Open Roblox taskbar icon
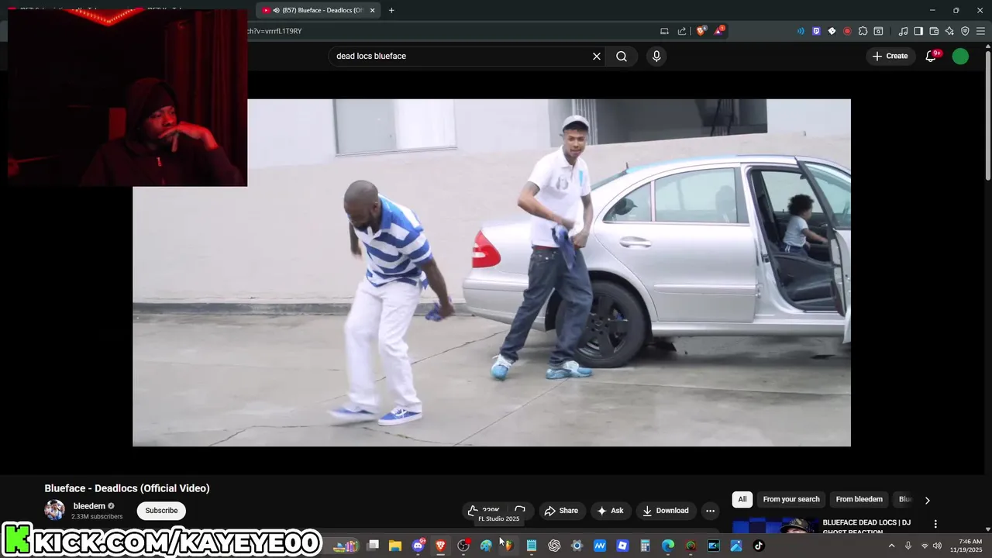 622,546
